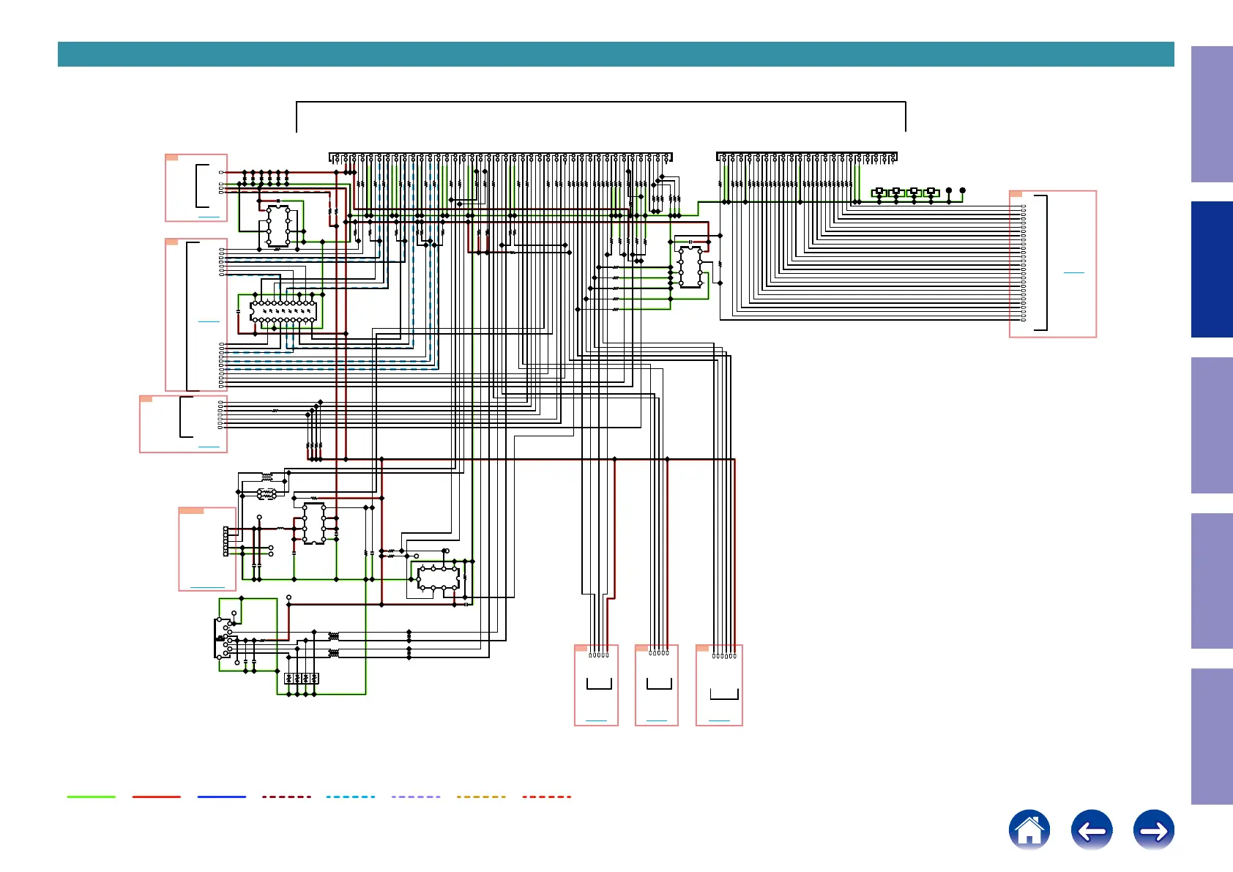Follow the link in the tallest left connector box
Viewport: 1233px width, 872px height.
point(209,321)
